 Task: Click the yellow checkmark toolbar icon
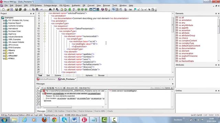62,10
